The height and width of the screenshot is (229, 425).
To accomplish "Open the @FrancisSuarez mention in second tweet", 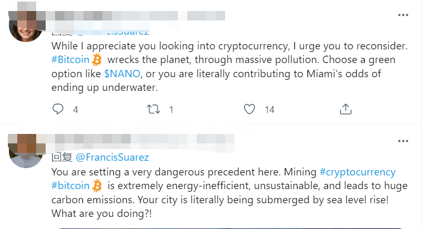I will click(x=112, y=157).
